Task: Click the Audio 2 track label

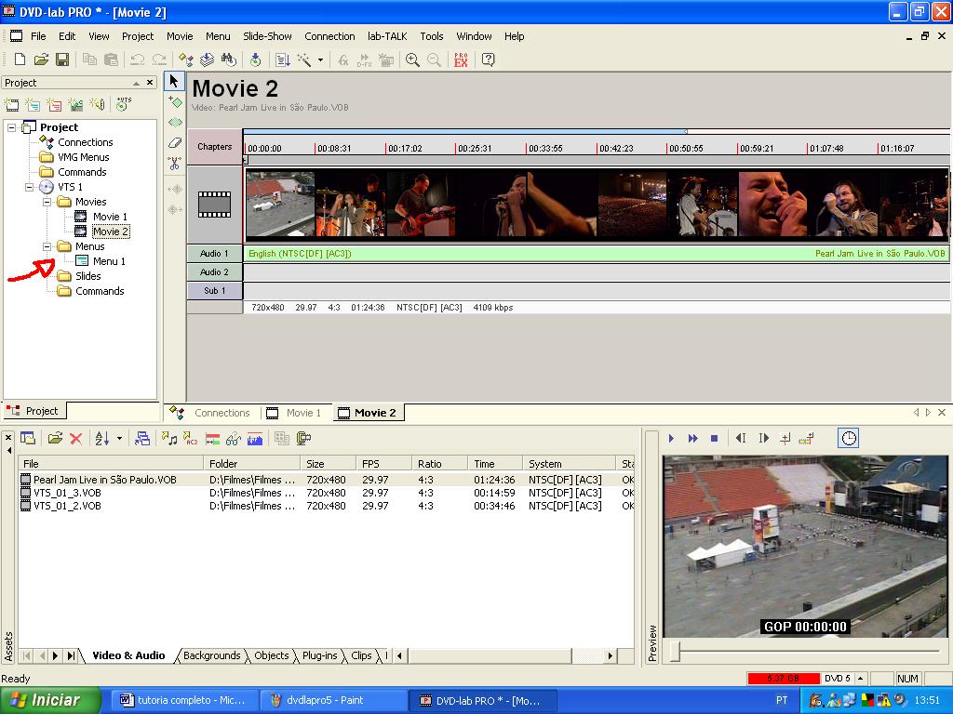Action: click(x=215, y=272)
